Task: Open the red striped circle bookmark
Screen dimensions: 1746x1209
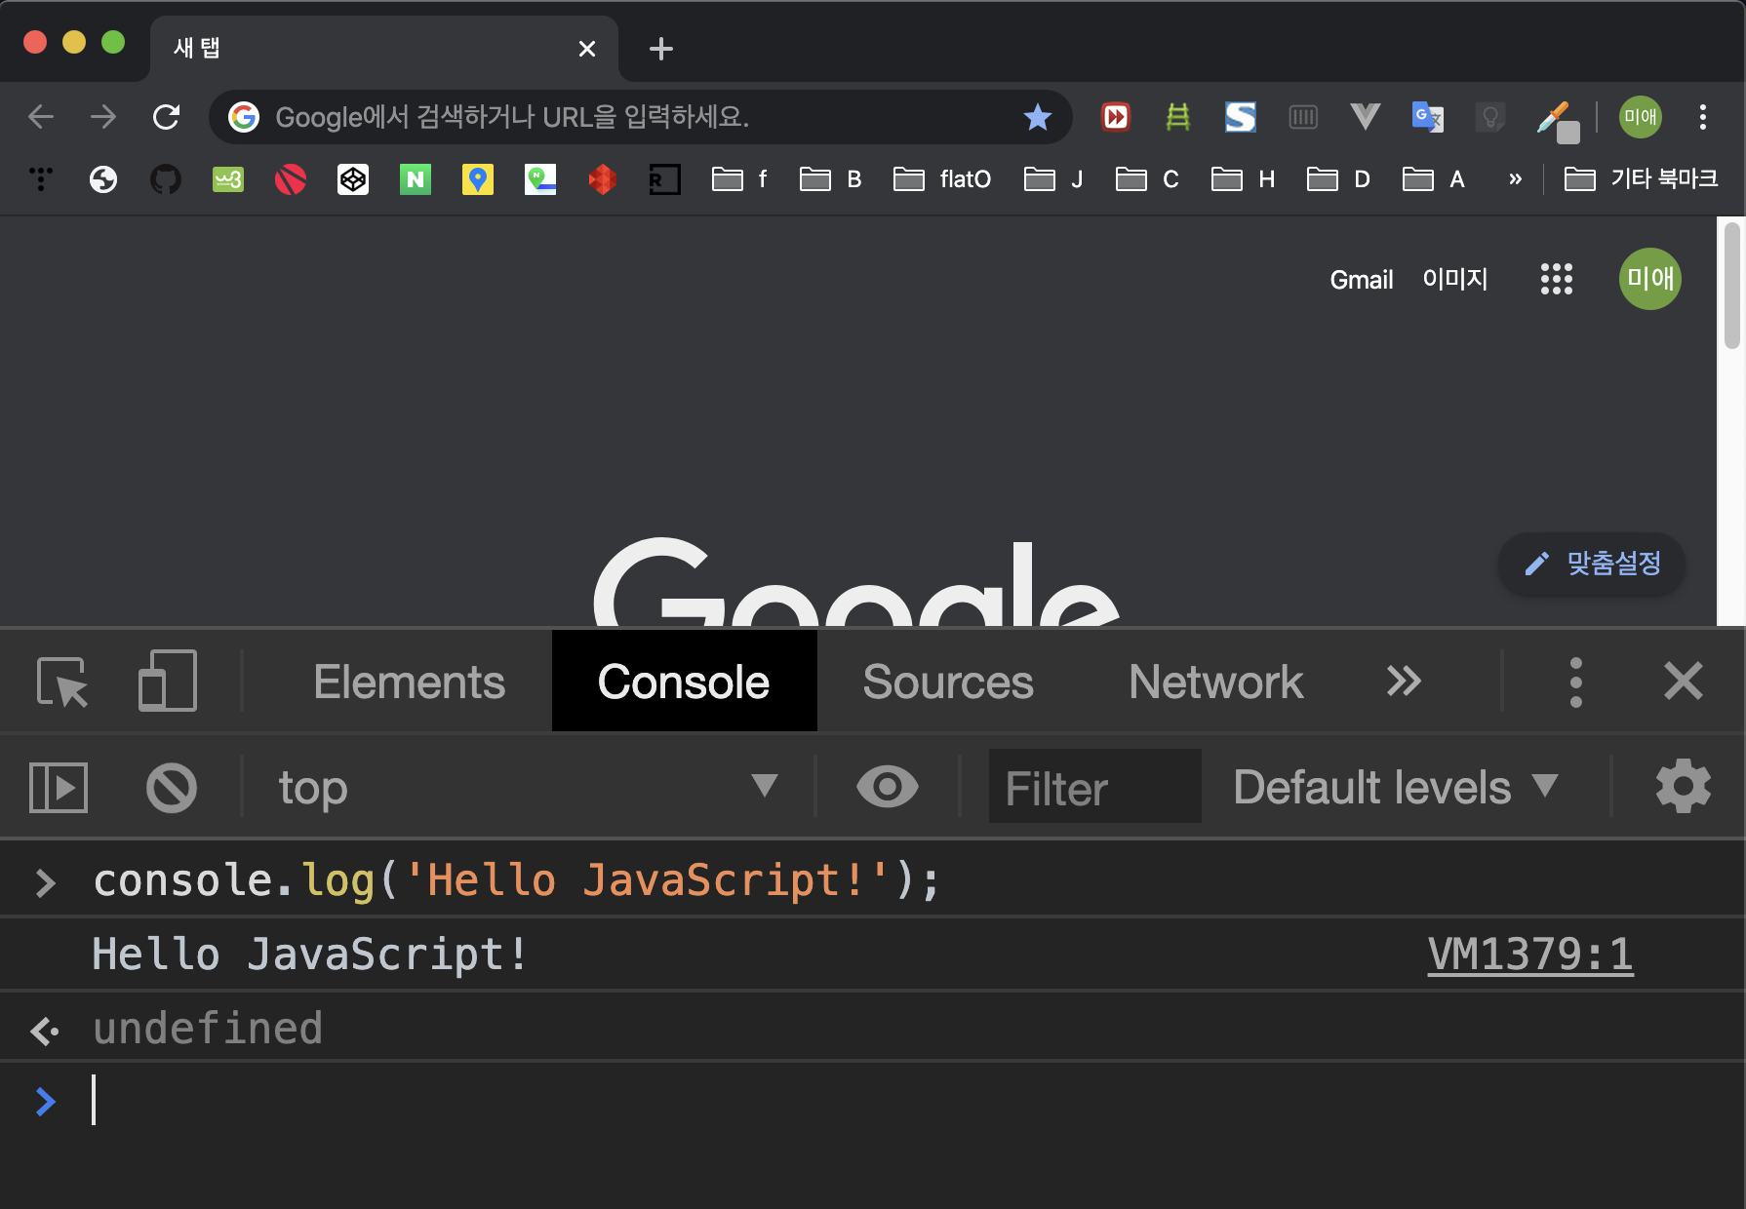Action: pos(291,179)
